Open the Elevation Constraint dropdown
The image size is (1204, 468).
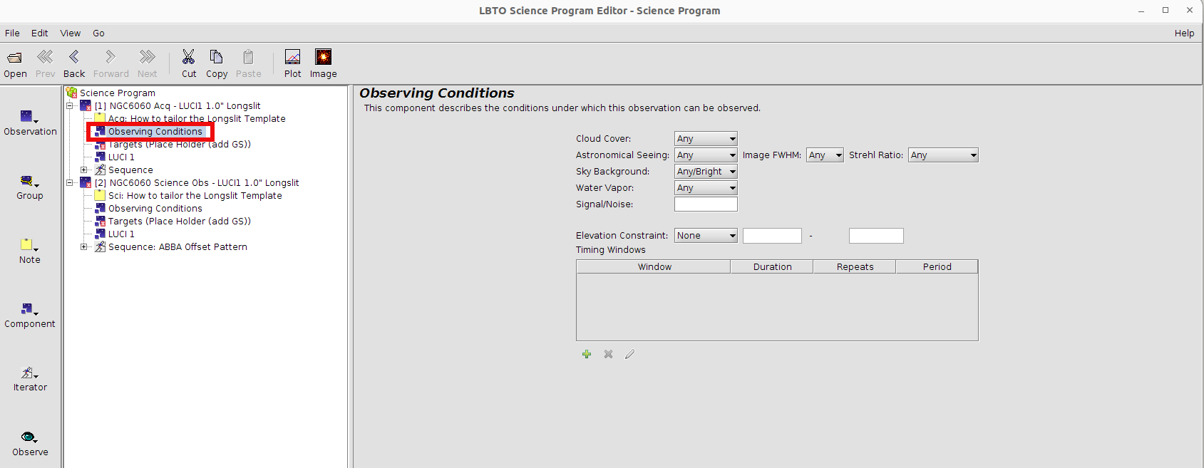pyautogui.click(x=705, y=236)
